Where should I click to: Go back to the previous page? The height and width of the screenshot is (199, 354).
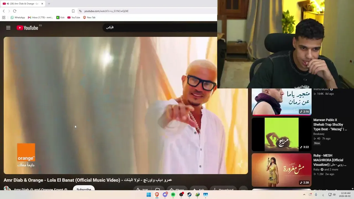(x=4, y=11)
